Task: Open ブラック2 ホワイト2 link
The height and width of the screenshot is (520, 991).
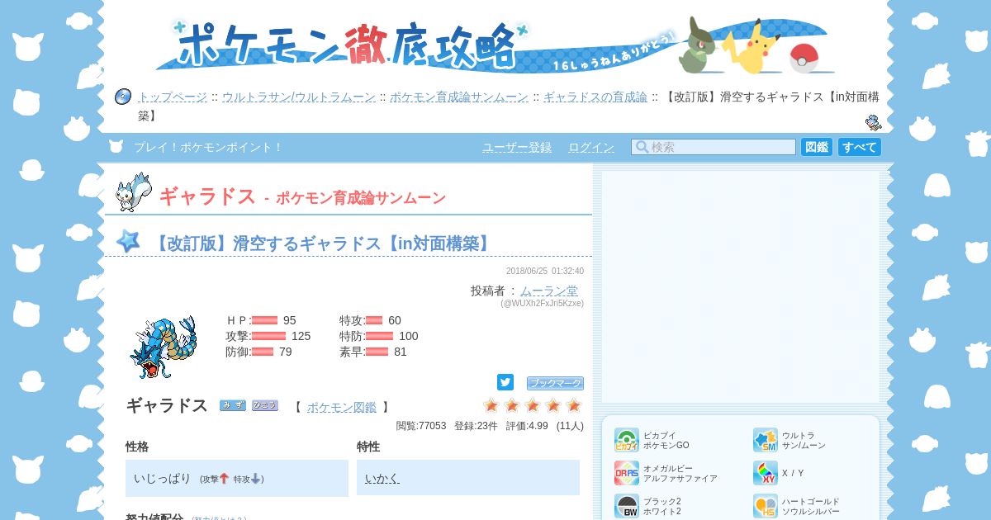Action: click(662, 506)
